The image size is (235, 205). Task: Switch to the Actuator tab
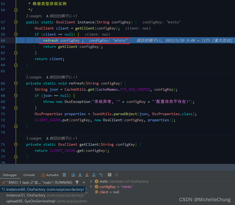[52, 175]
